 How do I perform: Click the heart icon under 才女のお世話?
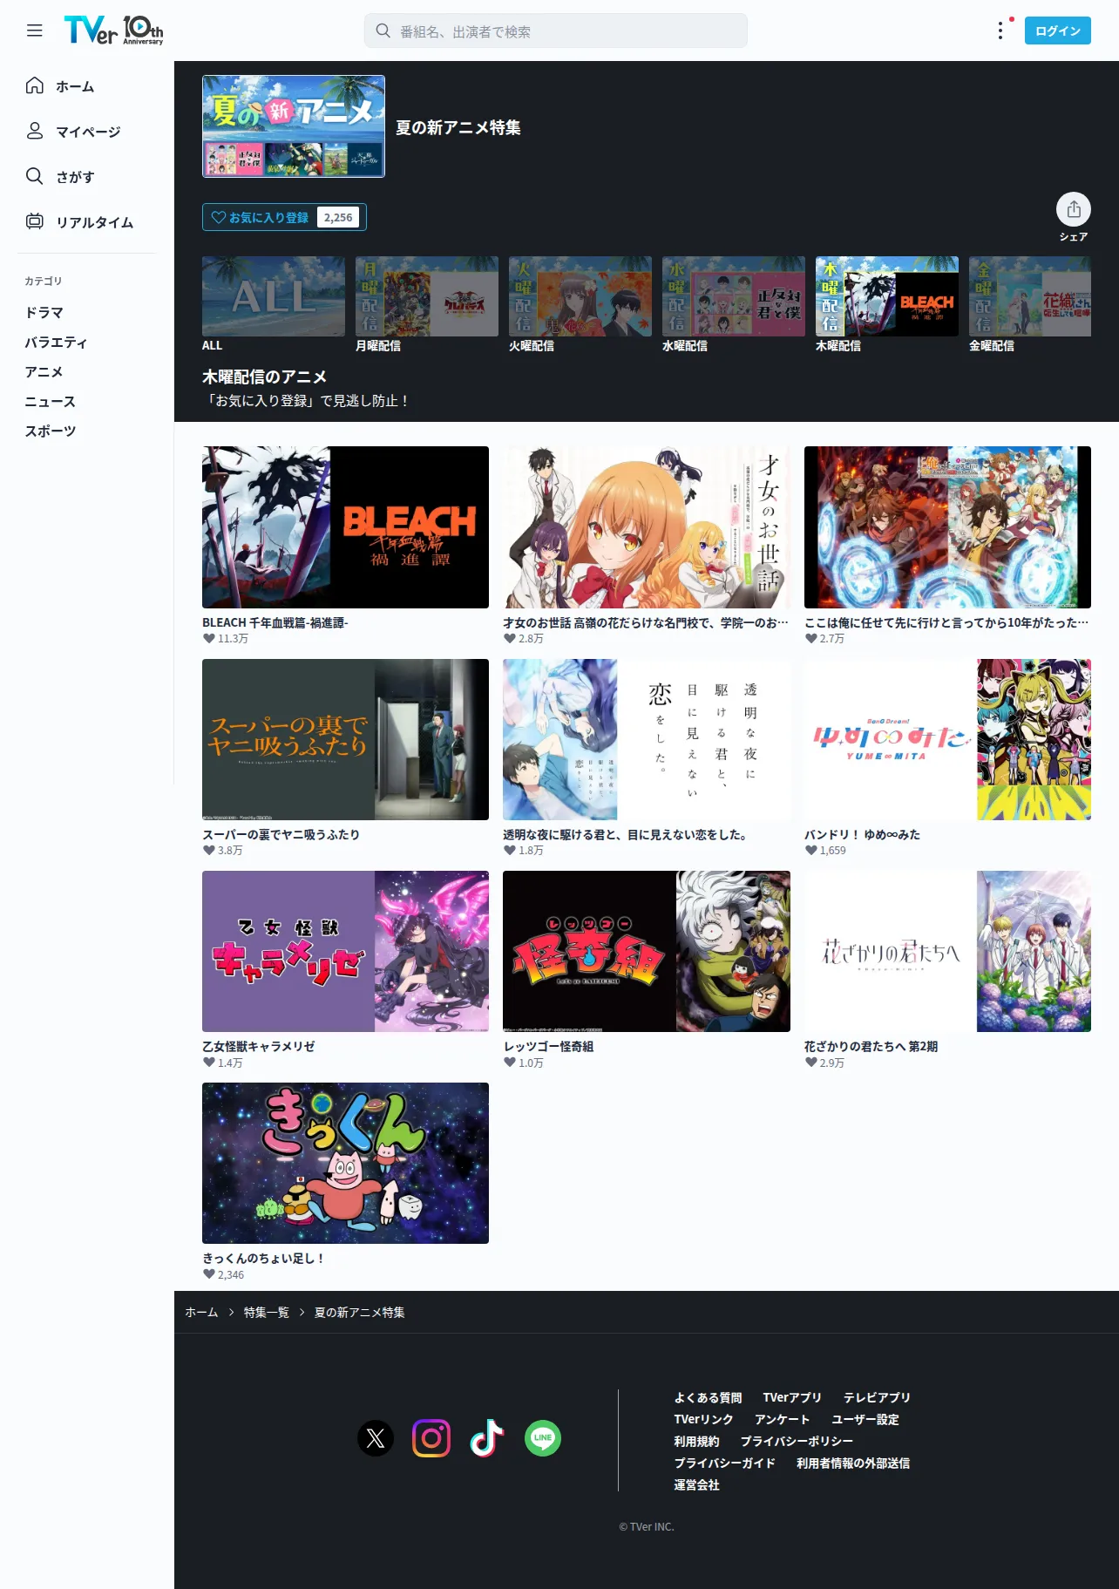tap(510, 639)
